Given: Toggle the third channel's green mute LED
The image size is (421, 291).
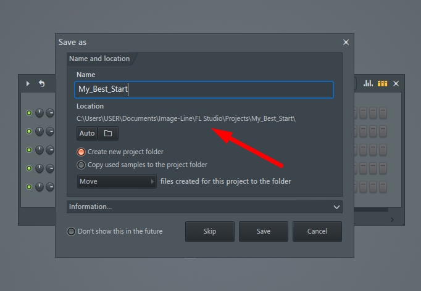Looking at the screenshot, I should [29, 150].
